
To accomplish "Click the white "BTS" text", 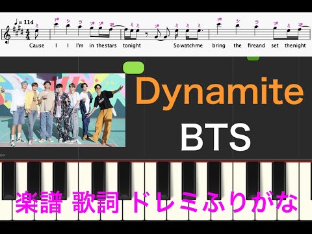I will 216,137.
